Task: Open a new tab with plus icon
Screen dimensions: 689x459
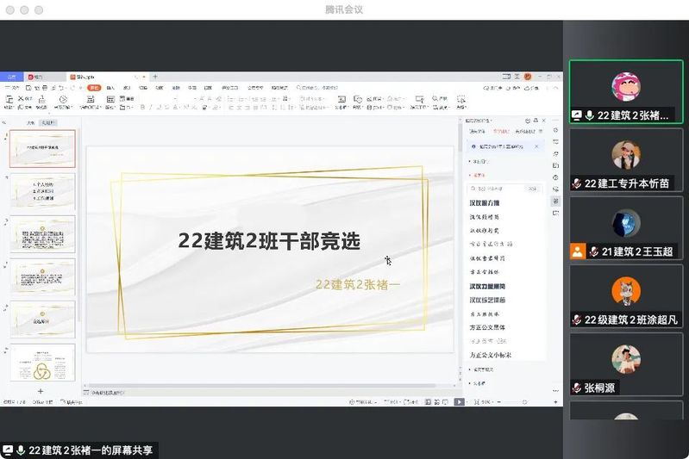Action: click(155, 77)
